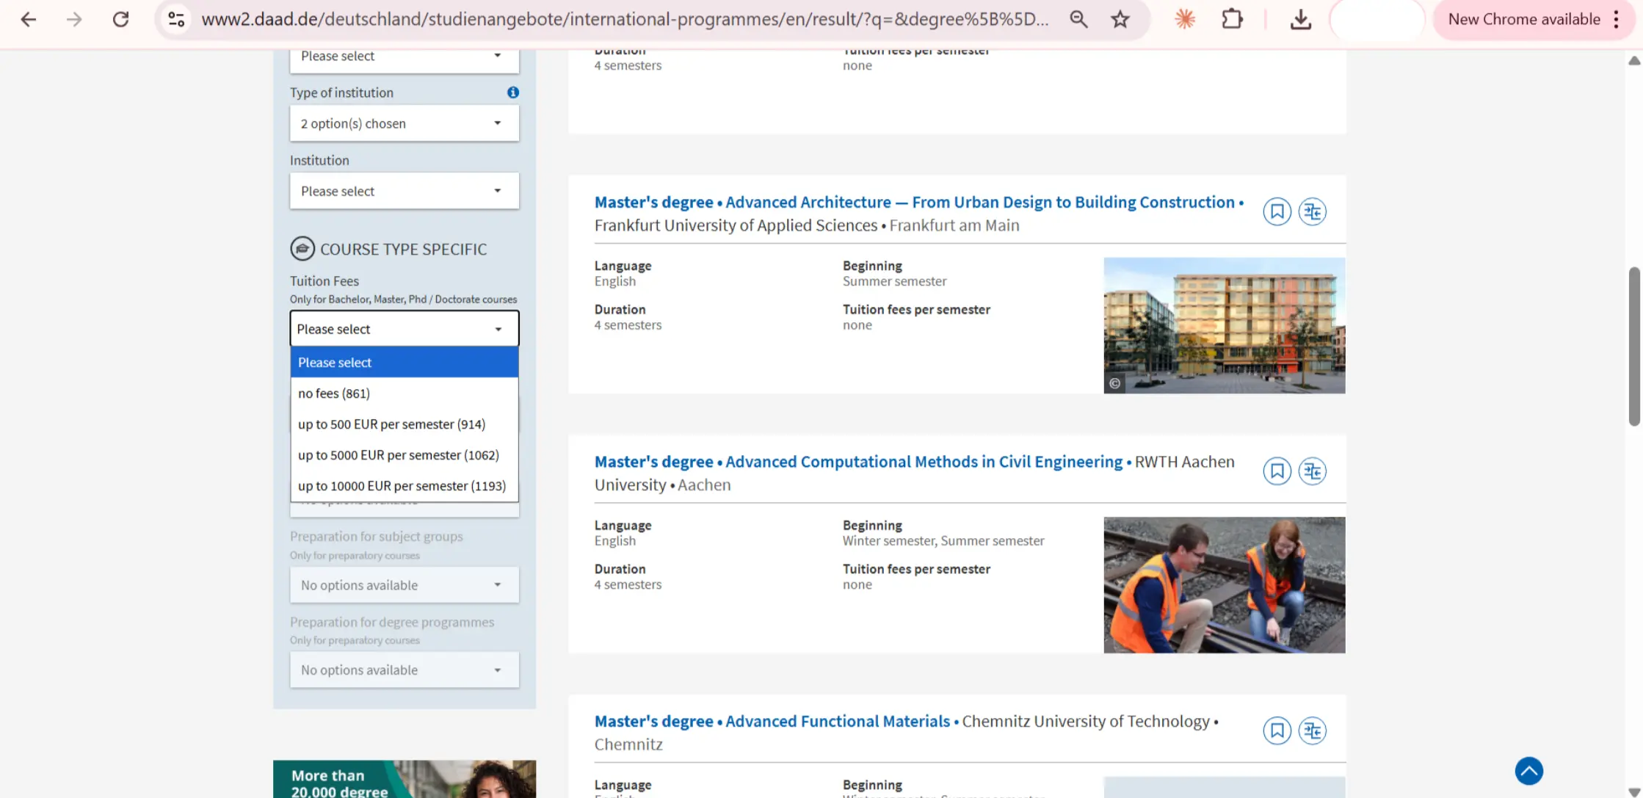This screenshot has width=1643, height=798.
Task: Choose 'up to 500 EUR per semester' fee filter
Action: [391, 424]
